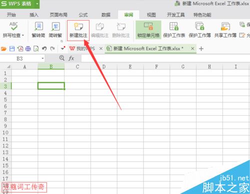Switch to the 插入 ribbon tab
Viewport: 250px width, 194px height.
[34, 15]
